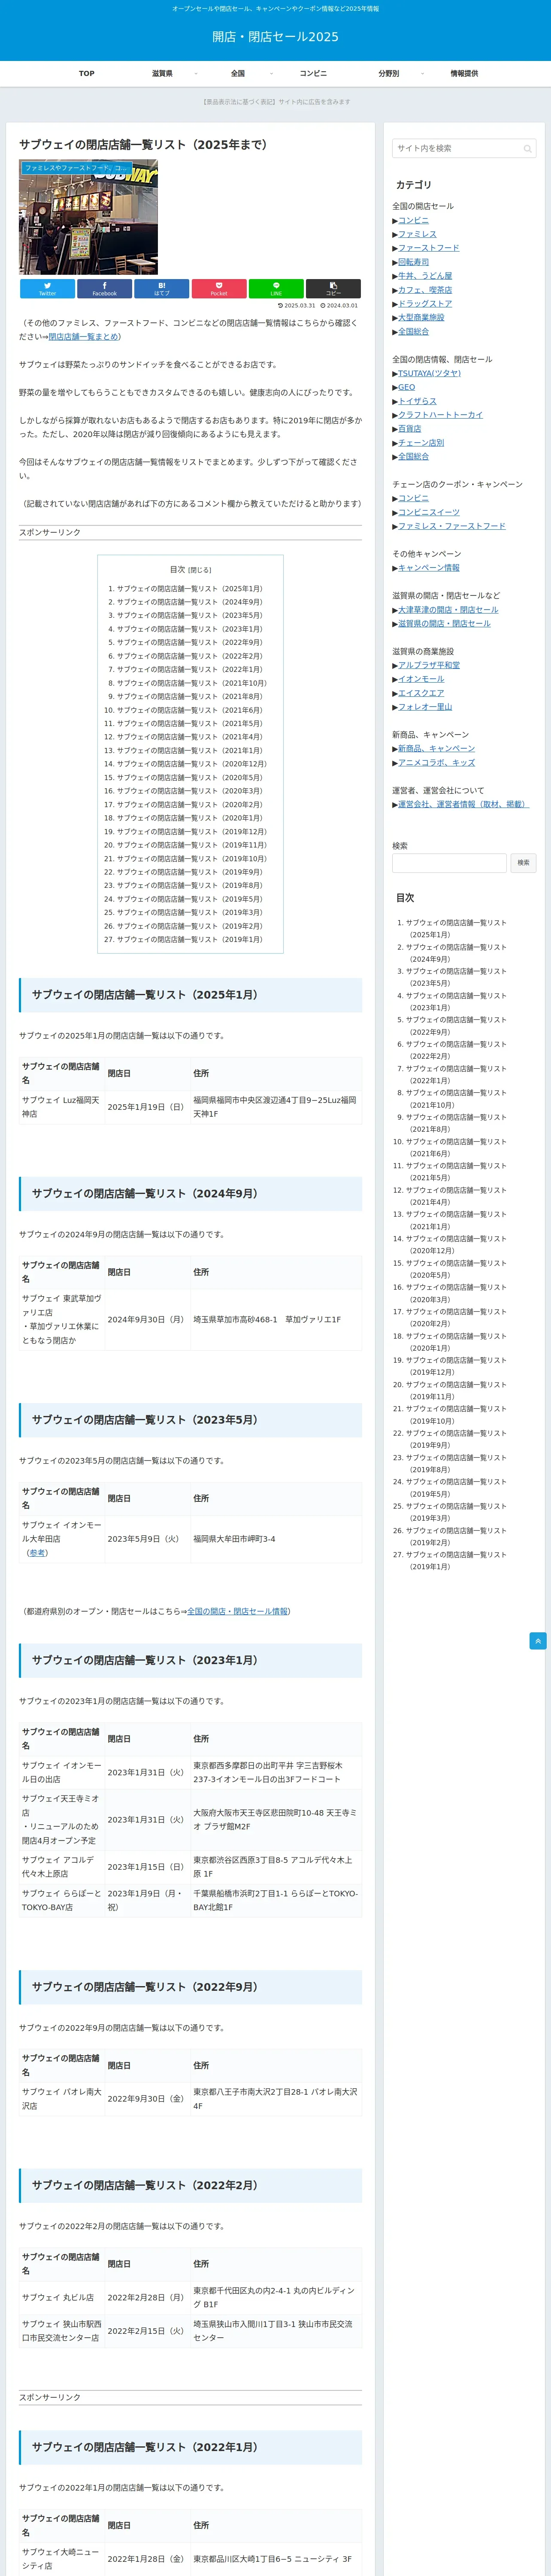Image resolution: width=551 pixels, height=2576 pixels.
Task: Open sidebar category カフェ、喫茶店
Action: coord(425,290)
